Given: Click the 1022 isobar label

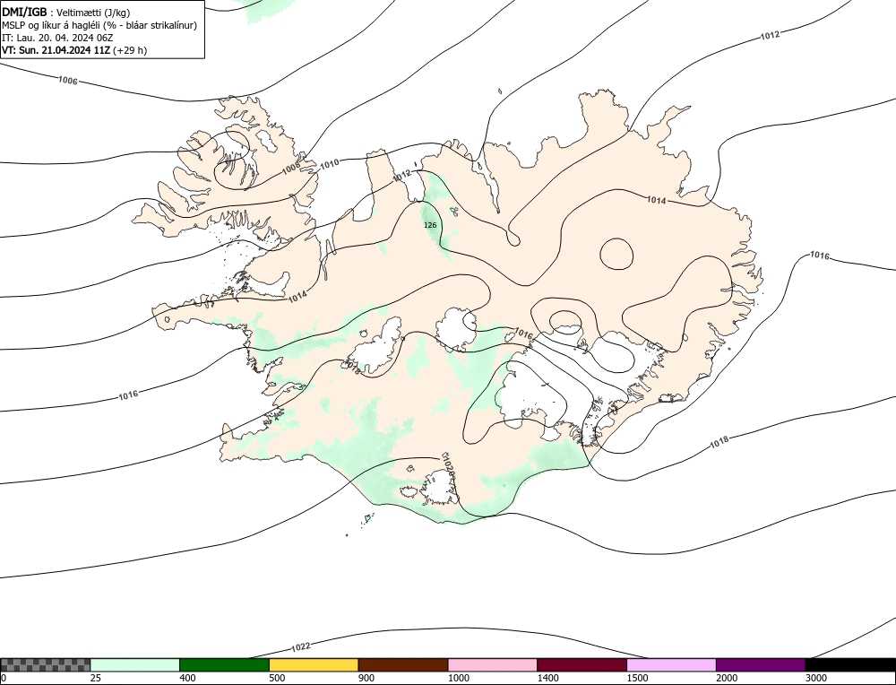Looking at the screenshot, I should pyautogui.click(x=300, y=647).
